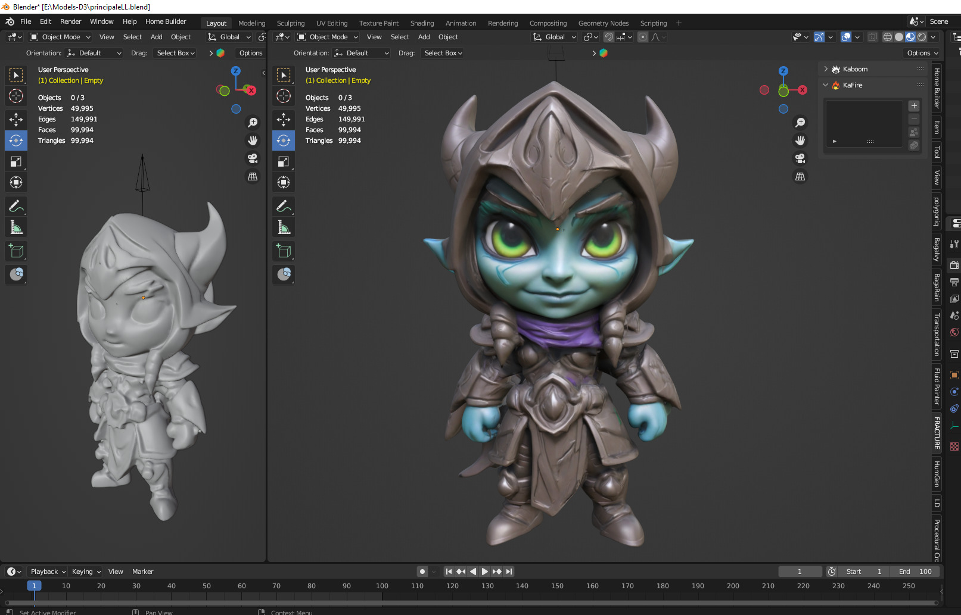Open the Keying dropdown in timeline

click(x=86, y=572)
